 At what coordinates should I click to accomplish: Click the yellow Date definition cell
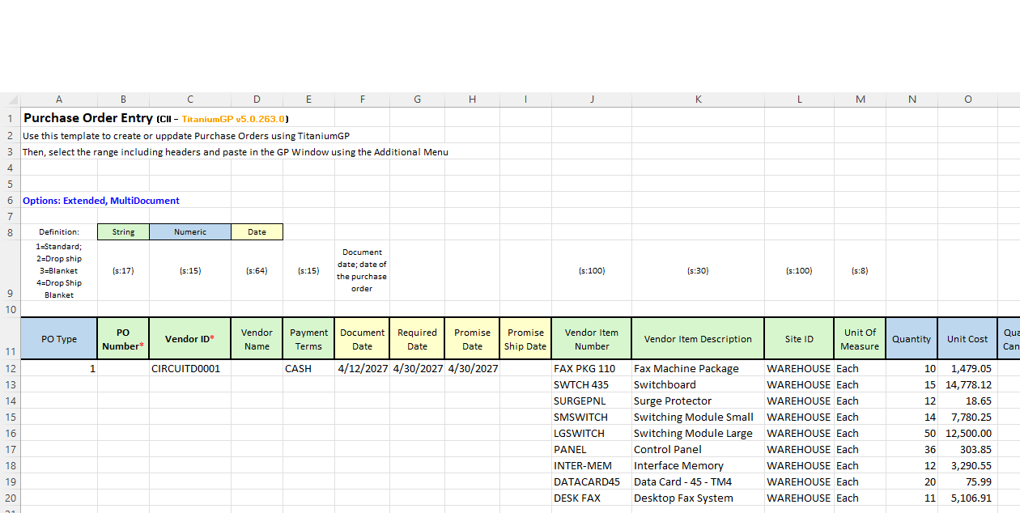tap(257, 231)
